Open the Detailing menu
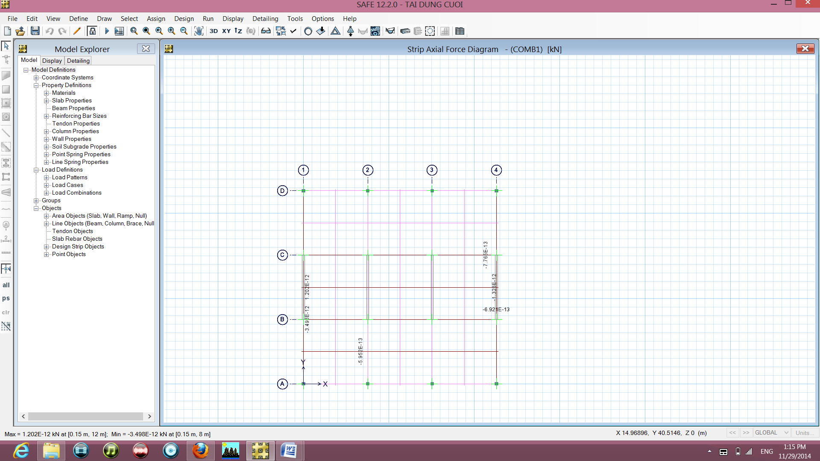This screenshot has height=461, width=820. pos(265,19)
